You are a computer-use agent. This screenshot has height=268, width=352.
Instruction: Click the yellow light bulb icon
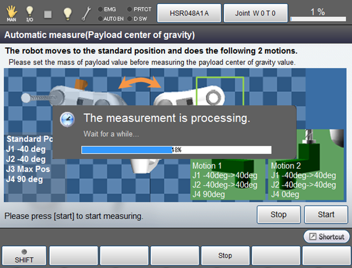point(68,13)
